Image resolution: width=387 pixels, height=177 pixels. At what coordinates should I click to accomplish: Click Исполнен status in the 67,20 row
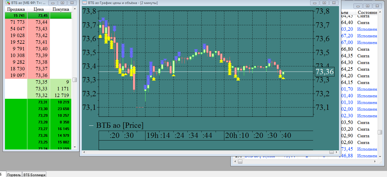coord(367,36)
